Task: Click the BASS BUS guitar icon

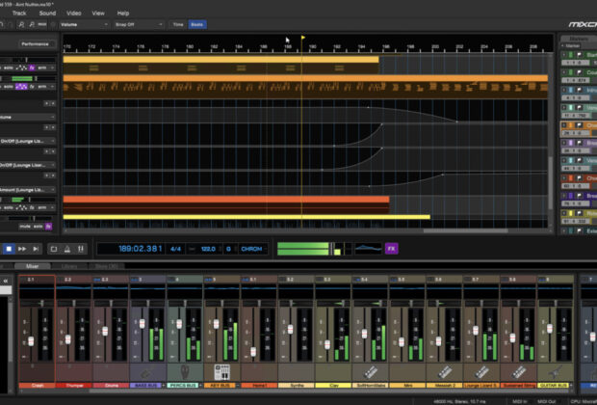Action: pos(145,371)
